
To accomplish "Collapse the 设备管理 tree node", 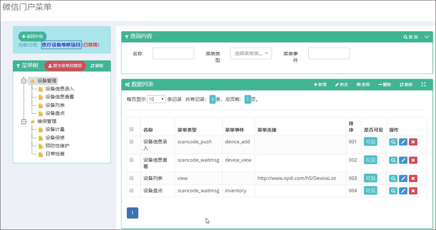I will (x=24, y=81).
